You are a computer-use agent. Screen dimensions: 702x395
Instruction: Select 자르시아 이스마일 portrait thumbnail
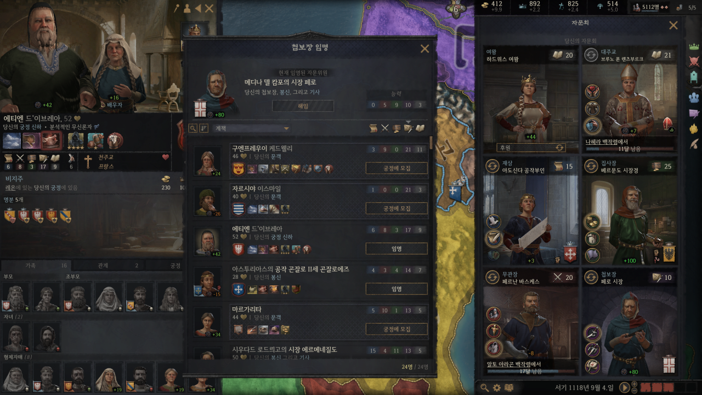[207, 202]
